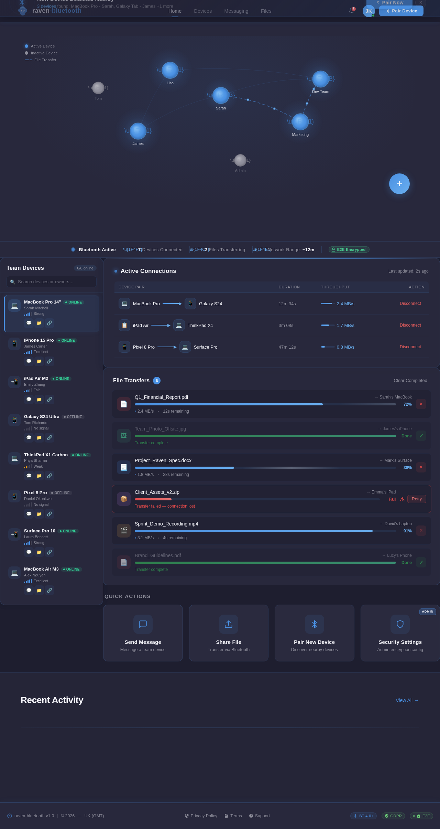Open folder icon for iPhone 15 Pro
Image resolution: width=440 pixels, height=829 pixels.
39,361
